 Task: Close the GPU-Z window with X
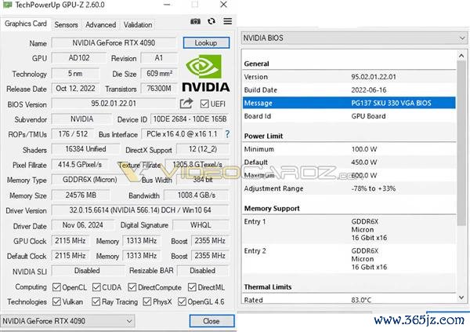(x=223, y=5)
